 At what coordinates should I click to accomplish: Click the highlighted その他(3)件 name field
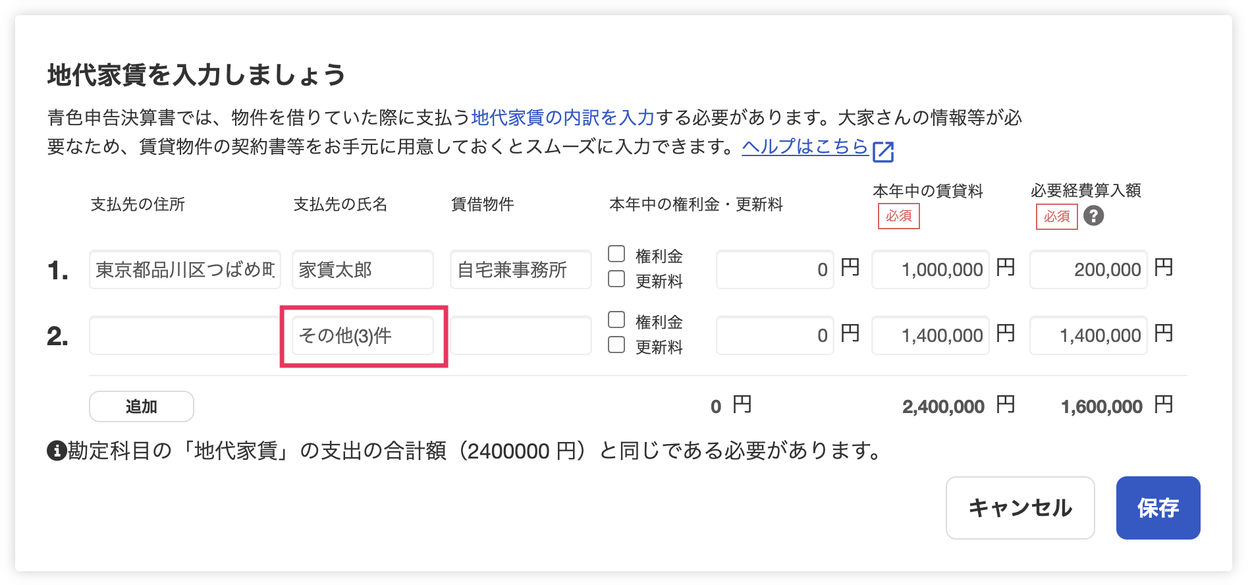click(363, 336)
